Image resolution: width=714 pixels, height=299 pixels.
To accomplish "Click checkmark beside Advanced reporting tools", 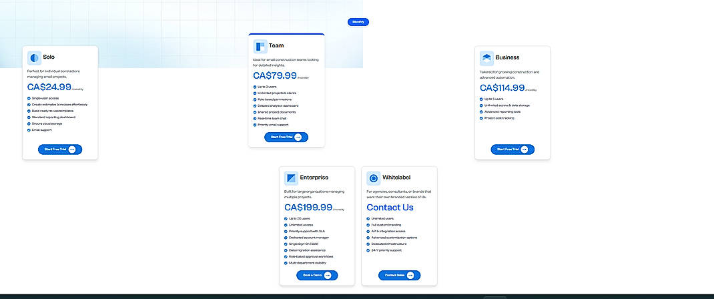I will point(481,112).
